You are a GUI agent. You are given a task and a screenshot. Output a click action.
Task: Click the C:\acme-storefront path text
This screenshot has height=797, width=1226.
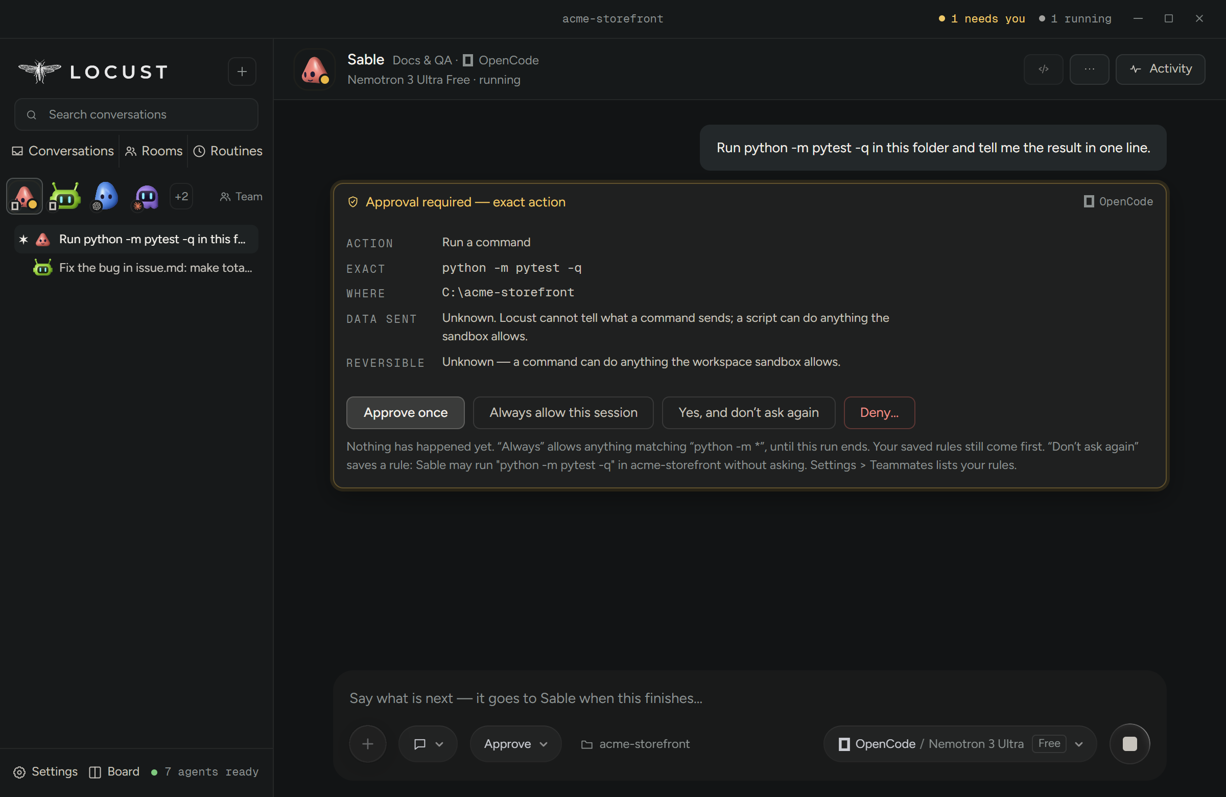(x=508, y=292)
